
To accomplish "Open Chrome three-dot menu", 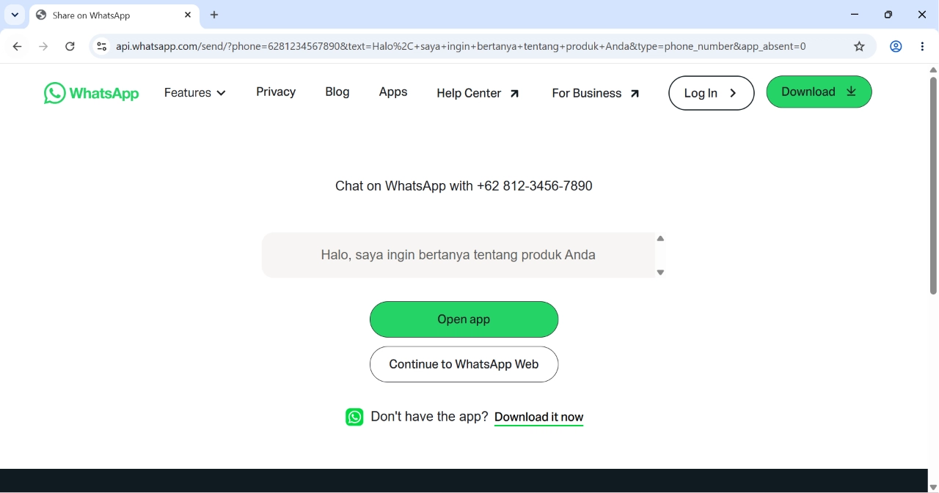I will tap(922, 46).
